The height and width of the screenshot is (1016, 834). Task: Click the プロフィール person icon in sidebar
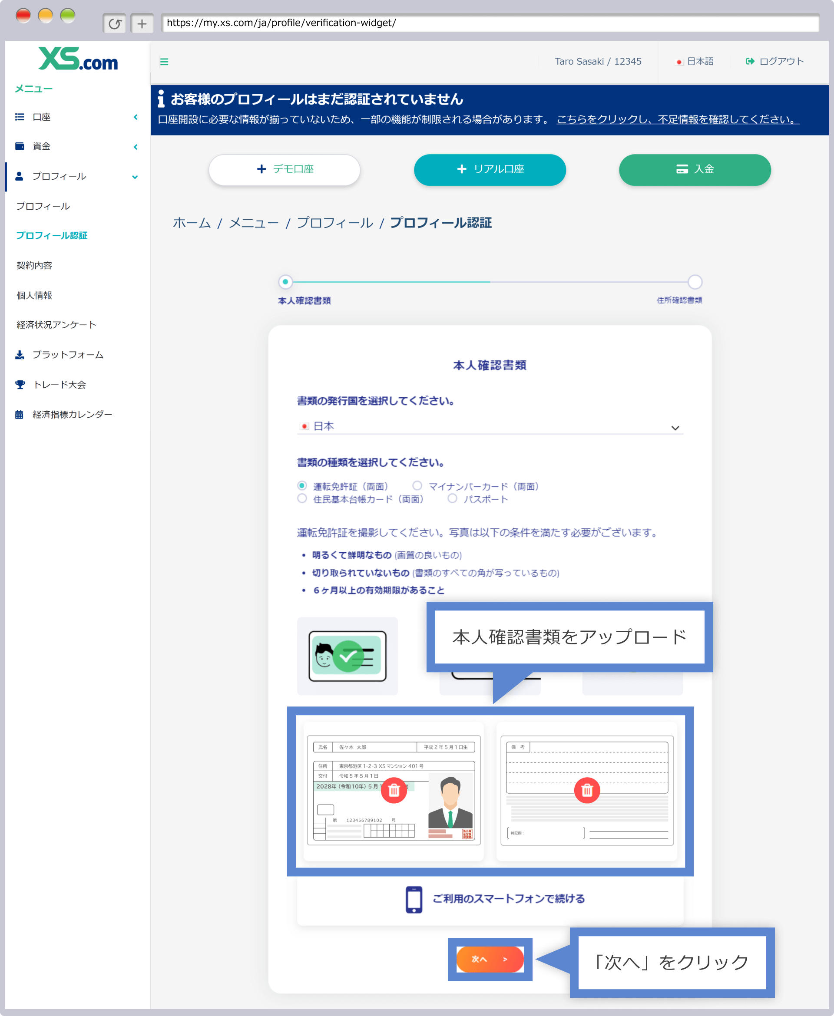pos(19,176)
